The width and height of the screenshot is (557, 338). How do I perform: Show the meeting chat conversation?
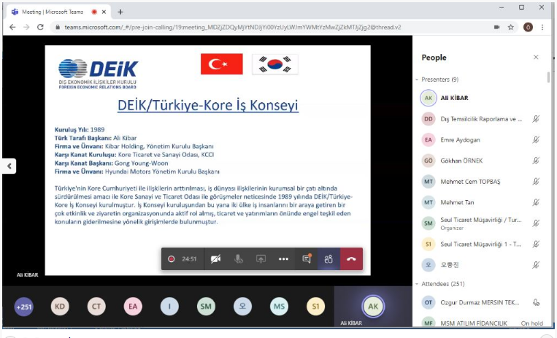click(307, 259)
